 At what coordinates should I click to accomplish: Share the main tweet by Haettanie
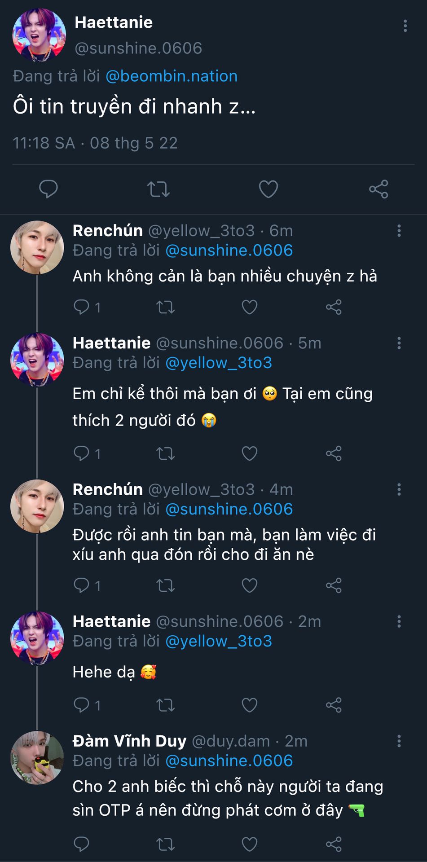tap(378, 189)
